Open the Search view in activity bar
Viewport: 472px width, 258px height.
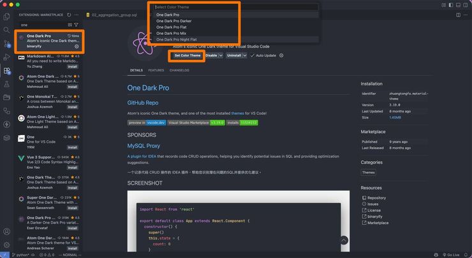pyautogui.click(x=6, y=30)
